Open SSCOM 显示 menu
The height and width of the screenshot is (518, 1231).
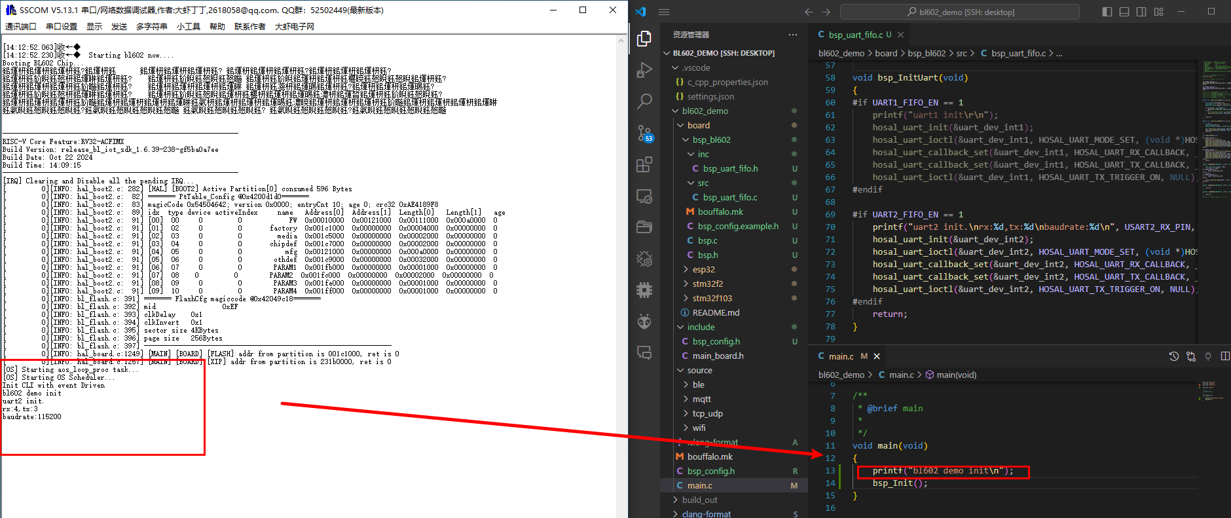[94, 26]
